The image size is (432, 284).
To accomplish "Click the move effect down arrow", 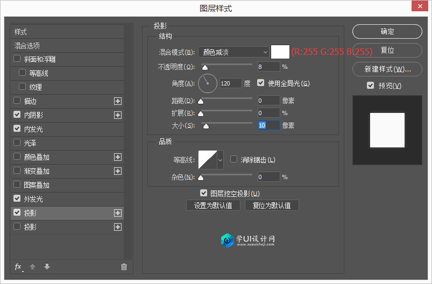I will (x=47, y=267).
